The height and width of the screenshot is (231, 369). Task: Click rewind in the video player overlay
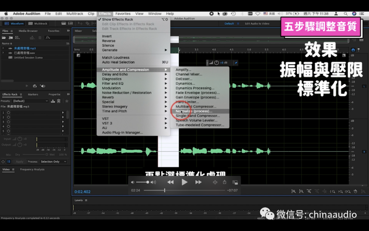point(170,182)
